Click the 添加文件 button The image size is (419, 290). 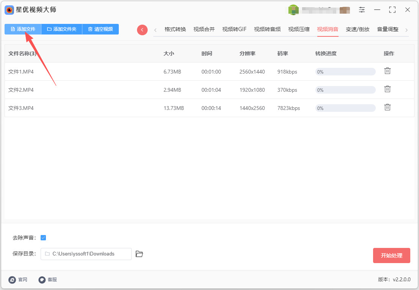pyautogui.click(x=23, y=29)
